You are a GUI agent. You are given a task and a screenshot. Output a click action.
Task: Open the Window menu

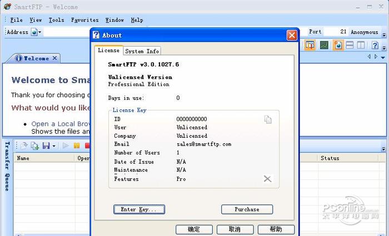114,20
